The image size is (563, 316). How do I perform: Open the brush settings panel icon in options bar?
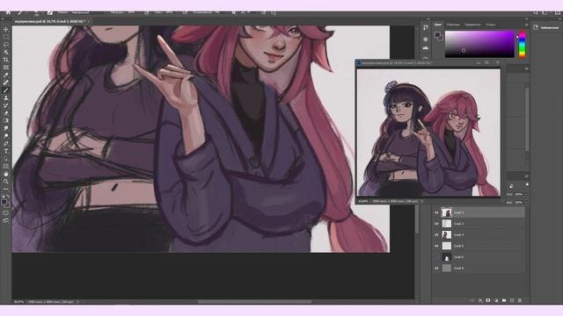pyautogui.click(x=50, y=12)
